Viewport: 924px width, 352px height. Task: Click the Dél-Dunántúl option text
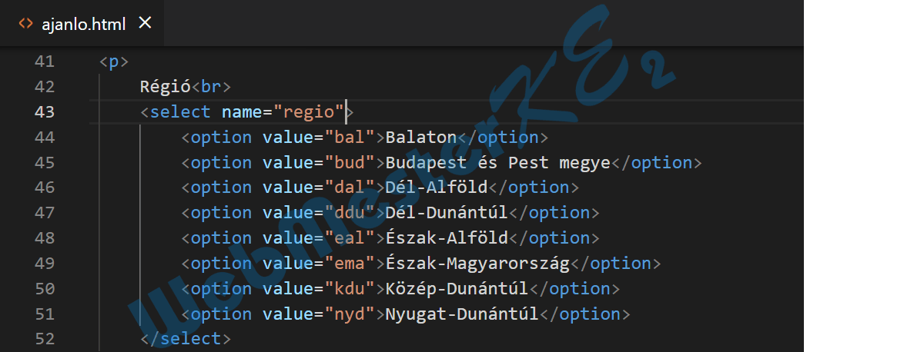click(x=447, y=213)
